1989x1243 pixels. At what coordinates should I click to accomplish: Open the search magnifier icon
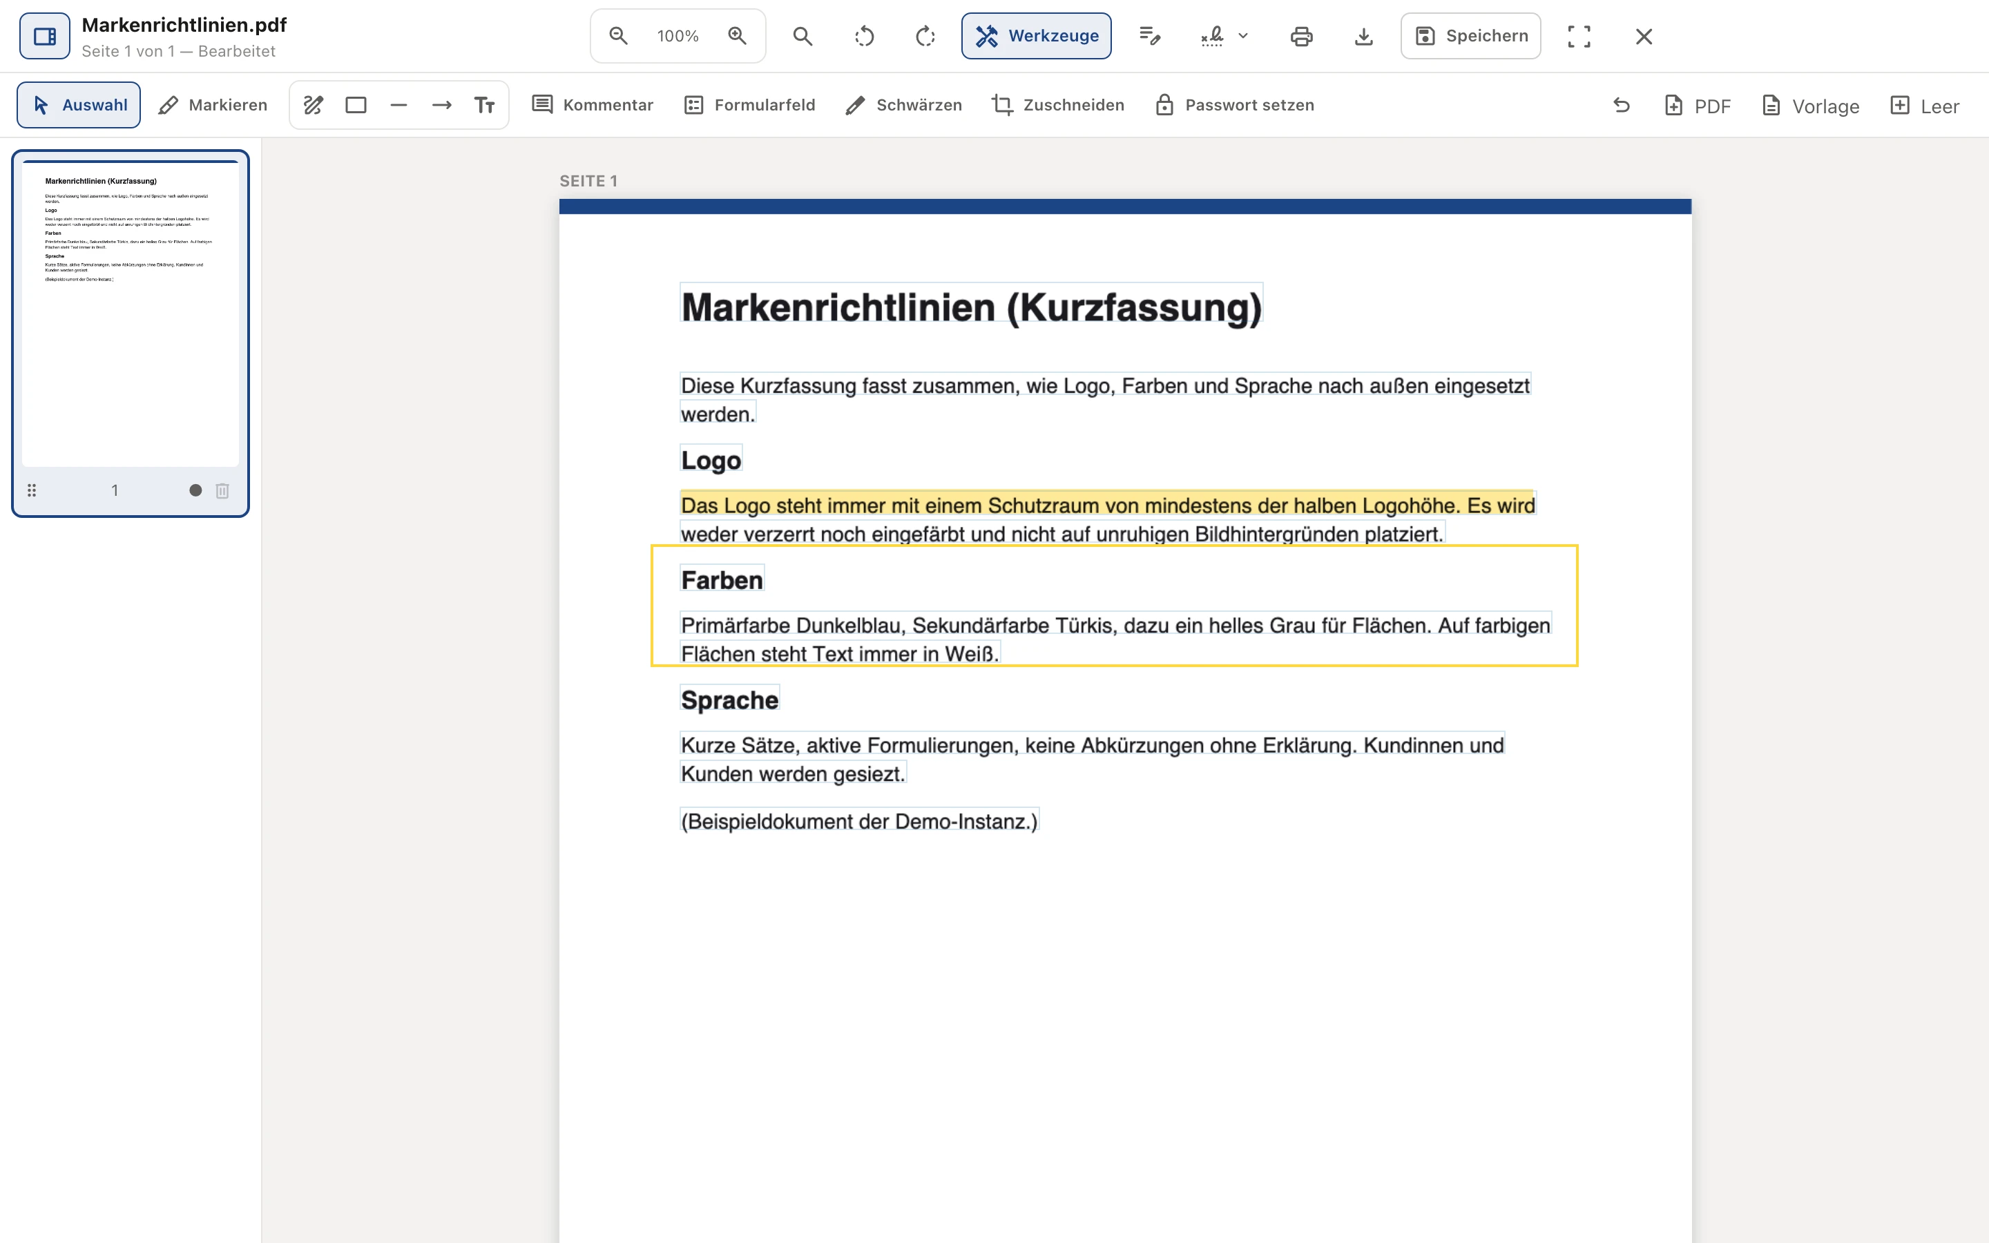click(x=803, y=36)
